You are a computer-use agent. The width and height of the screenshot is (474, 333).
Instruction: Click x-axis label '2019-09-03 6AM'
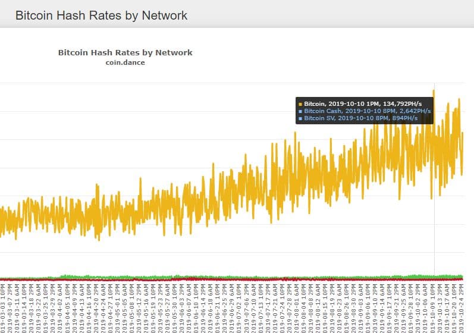[361, 308]
